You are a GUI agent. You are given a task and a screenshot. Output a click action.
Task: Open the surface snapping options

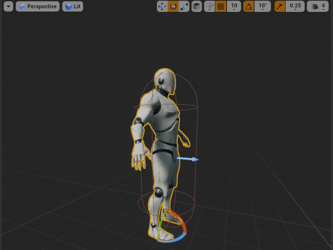(x=210, y=7)
